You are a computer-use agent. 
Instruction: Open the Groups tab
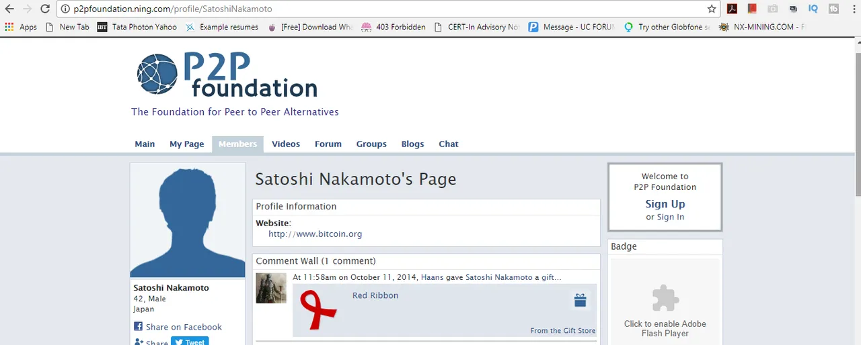(371, 144)
